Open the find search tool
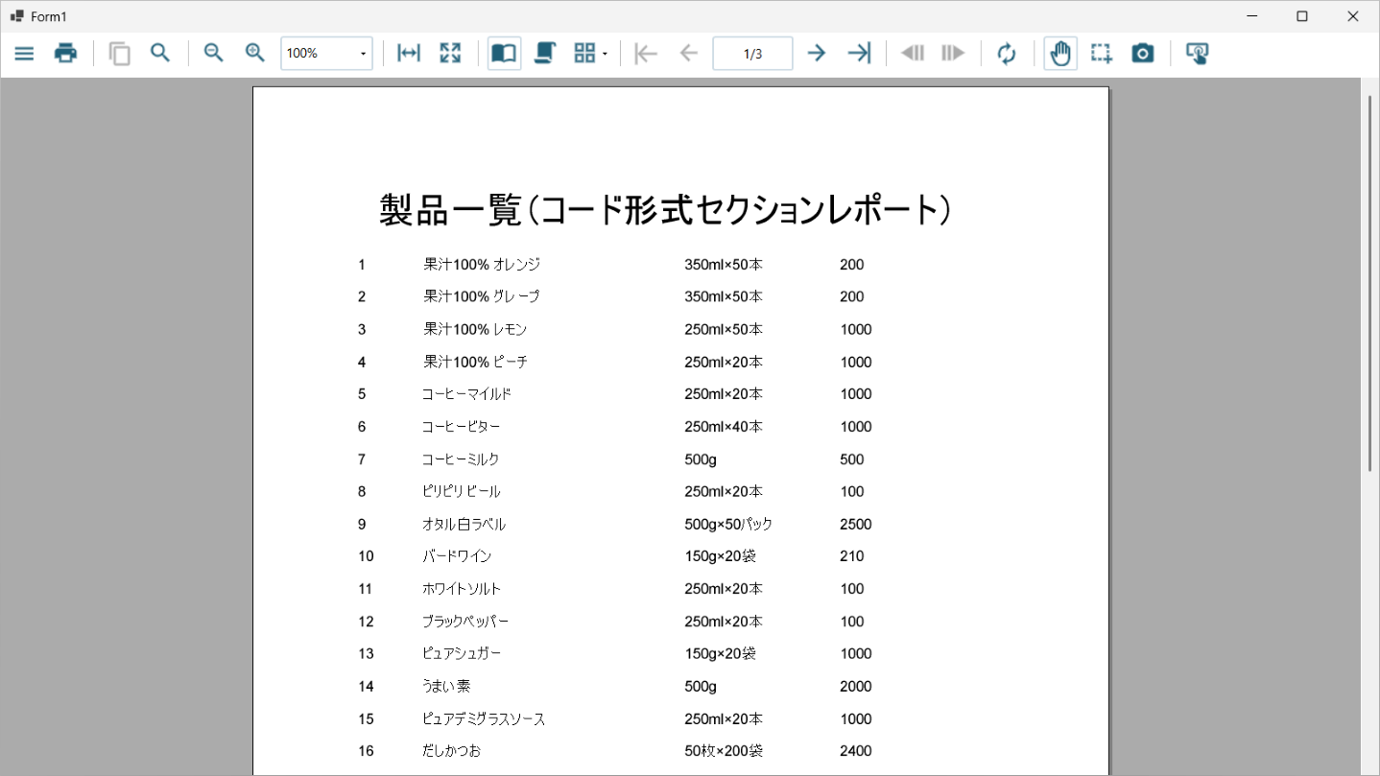Screen dimensions: 1380x776 coord(160,54)
